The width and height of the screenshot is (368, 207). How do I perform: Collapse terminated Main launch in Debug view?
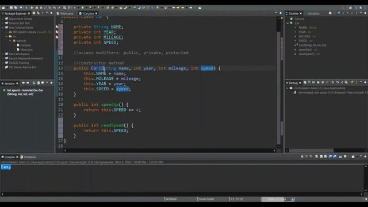click(287, 88)
